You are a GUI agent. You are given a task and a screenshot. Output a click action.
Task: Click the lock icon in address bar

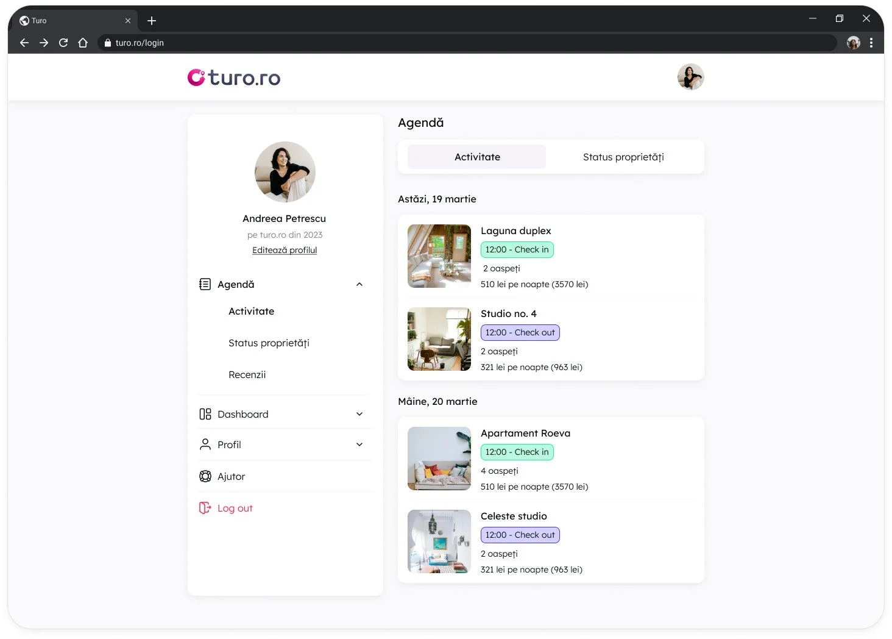pos(108,43)
